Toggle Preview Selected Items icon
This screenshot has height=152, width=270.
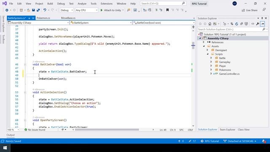point(262,24)
